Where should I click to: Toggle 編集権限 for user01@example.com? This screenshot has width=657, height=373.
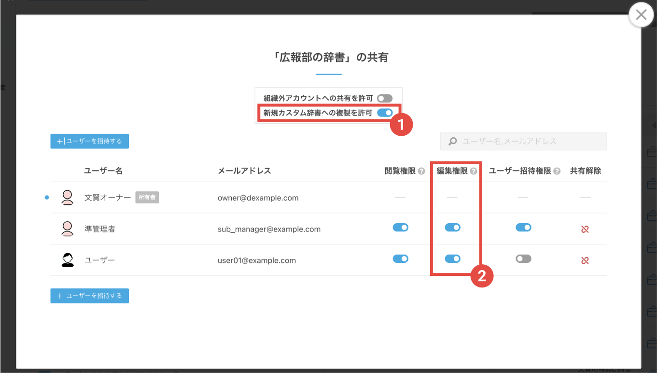[452, 258]
